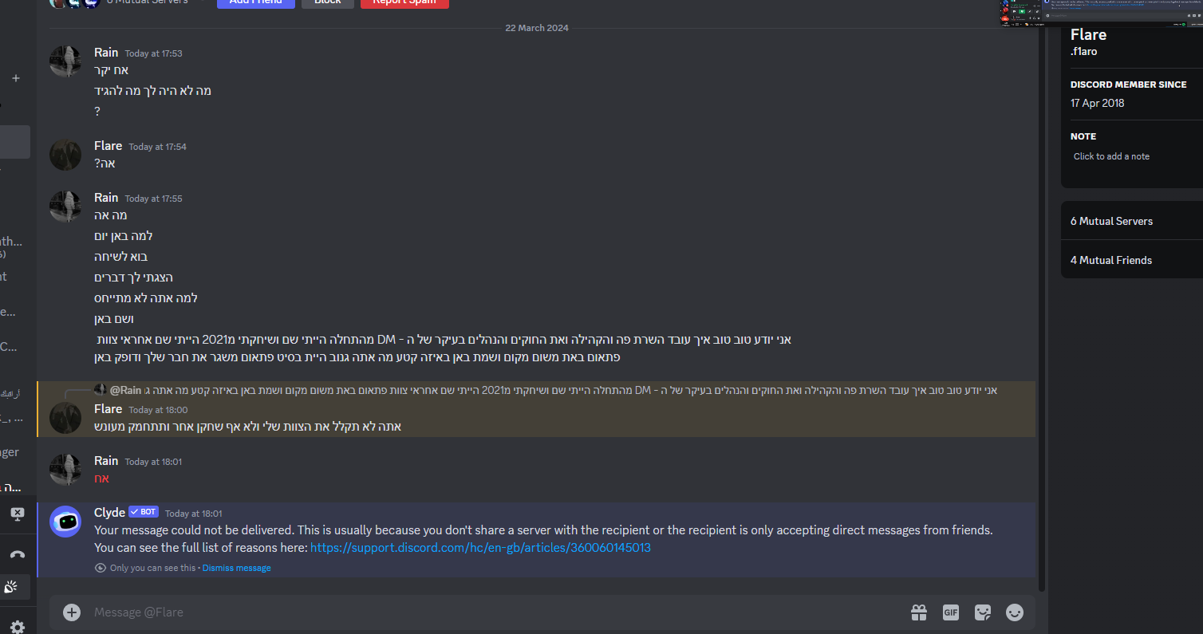Open the sticker picker
Image resolution: width=1203 pixels, height=634 pixels.
(983, 612)
